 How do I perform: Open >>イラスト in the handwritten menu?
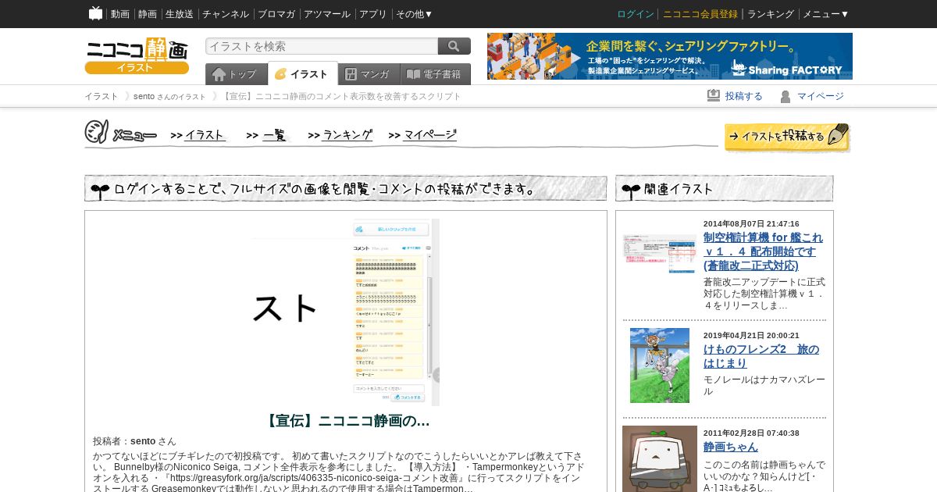pyautogui.click(x=198, y=135)
